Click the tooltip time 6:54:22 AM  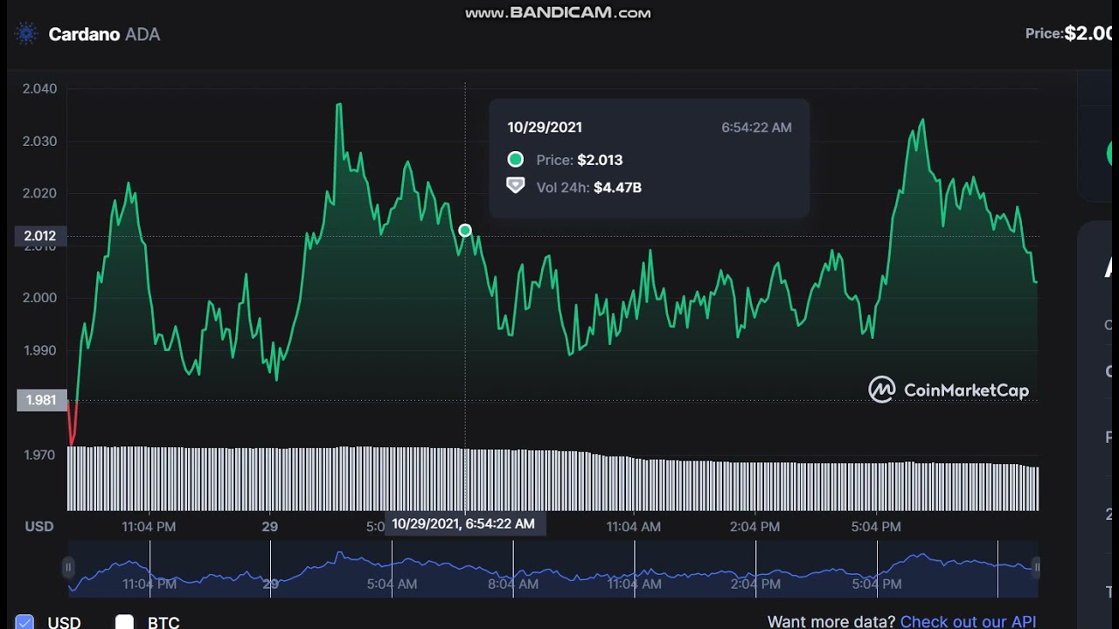pyautogui.click(x=756, y=128)
